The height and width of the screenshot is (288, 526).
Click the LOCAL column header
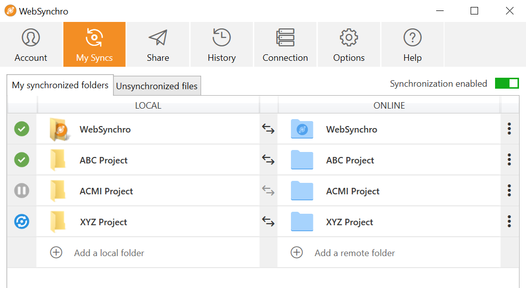pyautogui.click(x=148, y=106)
